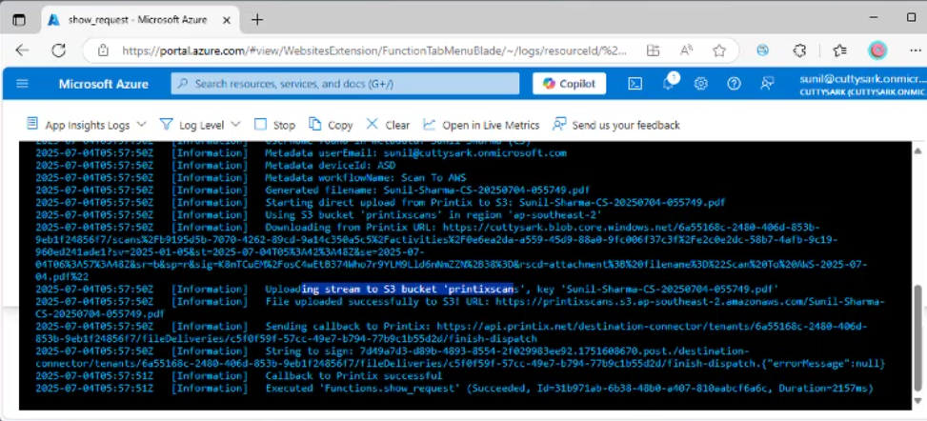Clear the log console
Screen dimensions: 927x421
point(387,125)
